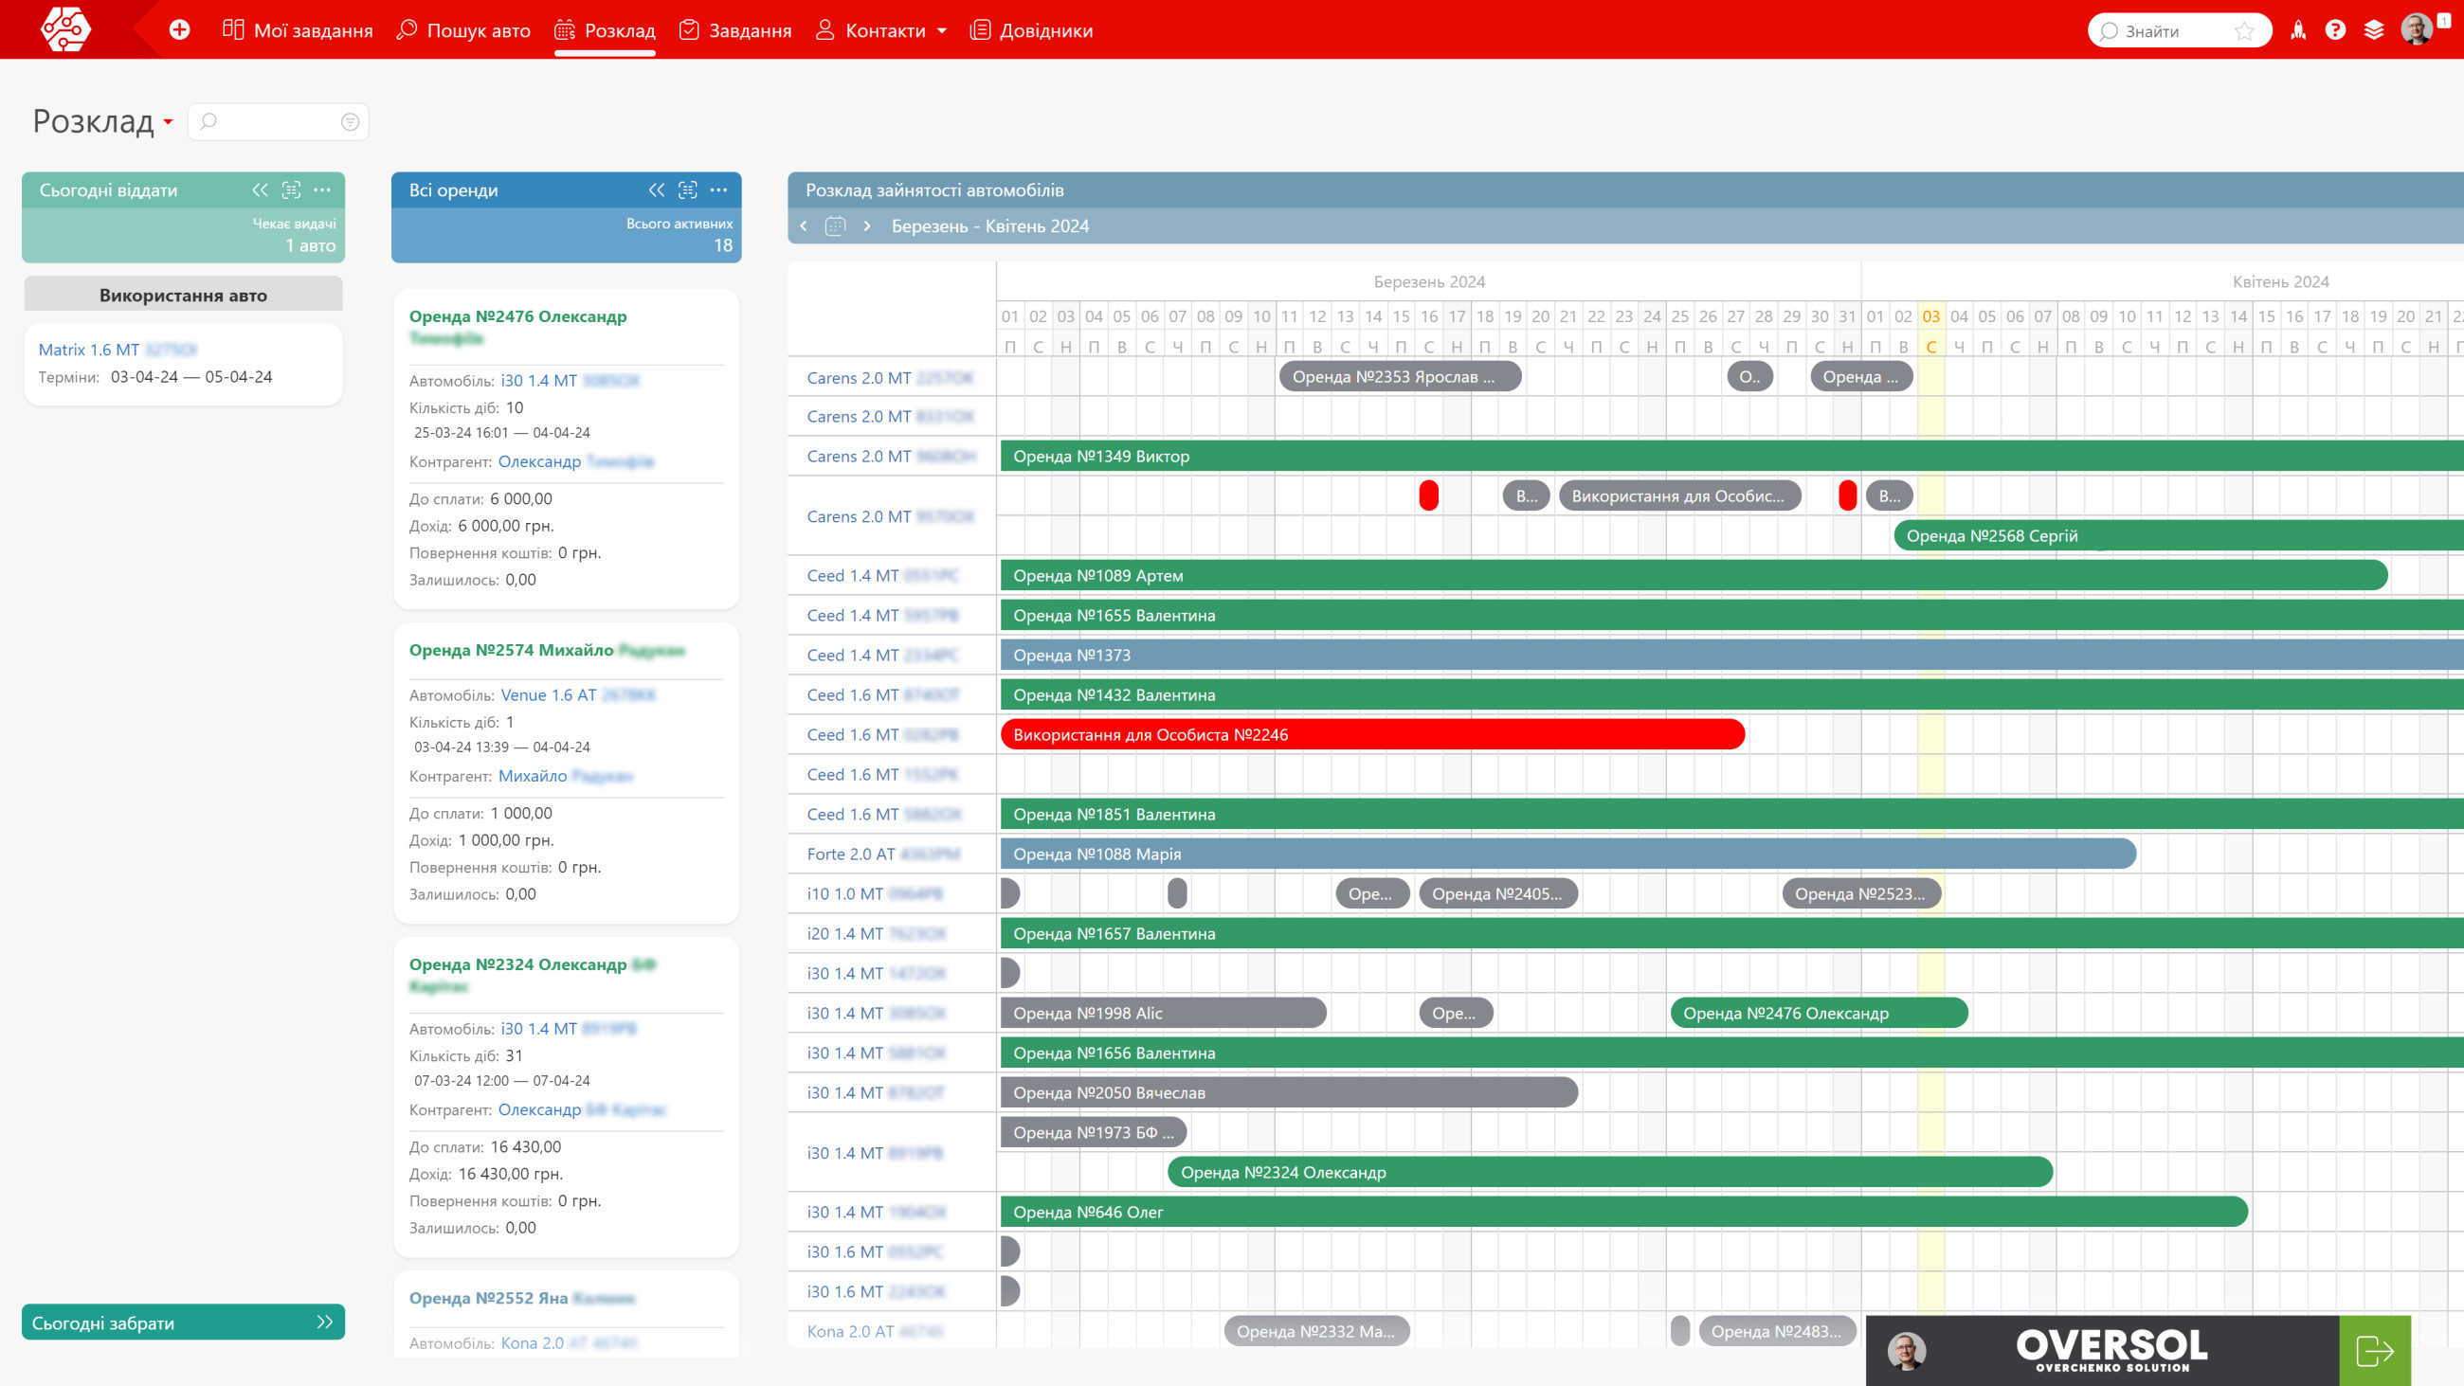Viewport: 2464px width, 1386px height.
Task: Collapse the 'Сьогодні віддати' panel
Action: pyautogui.click(x=261, y=190)
